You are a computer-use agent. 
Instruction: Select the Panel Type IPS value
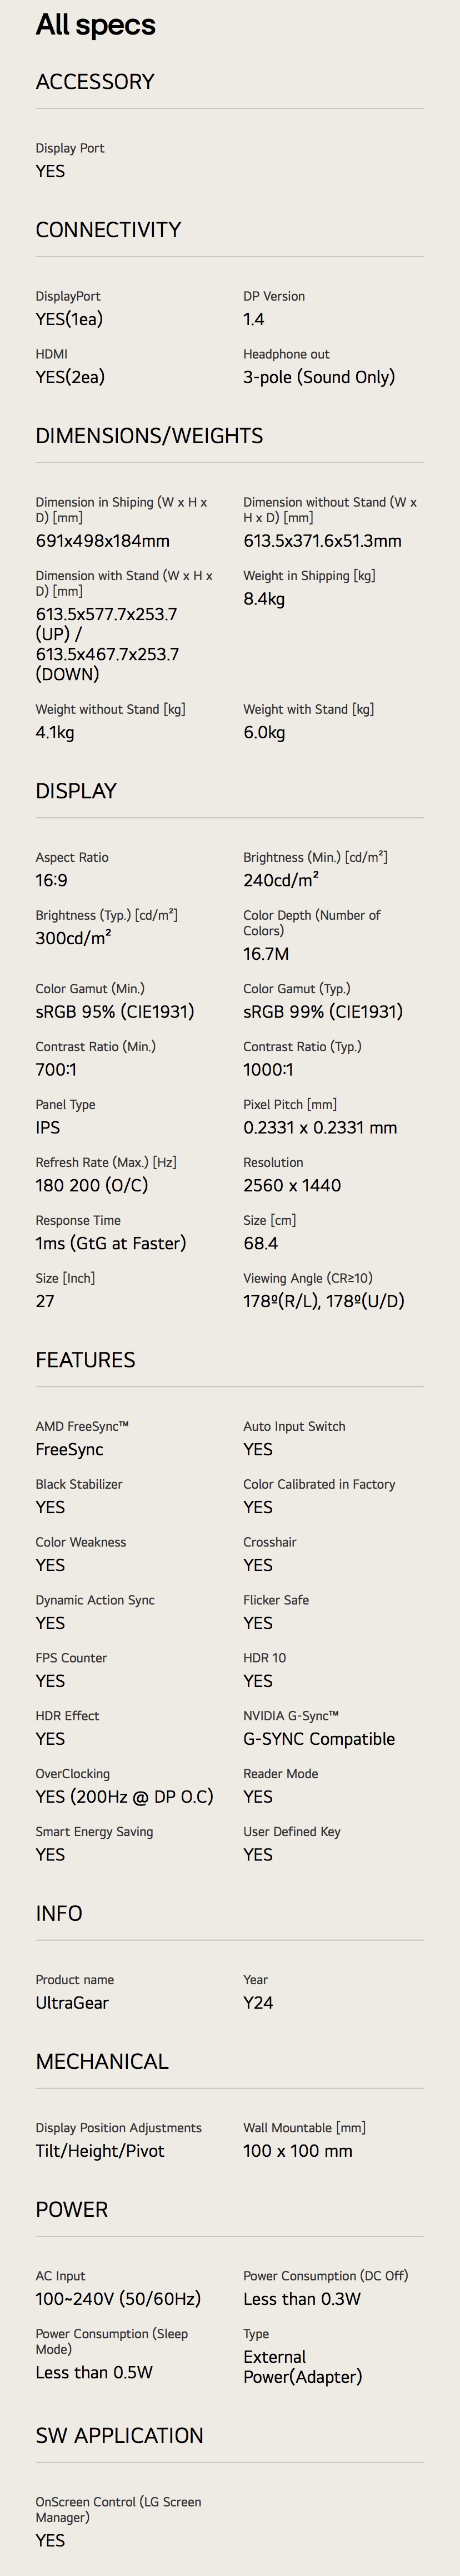[x=48, y=1127]
